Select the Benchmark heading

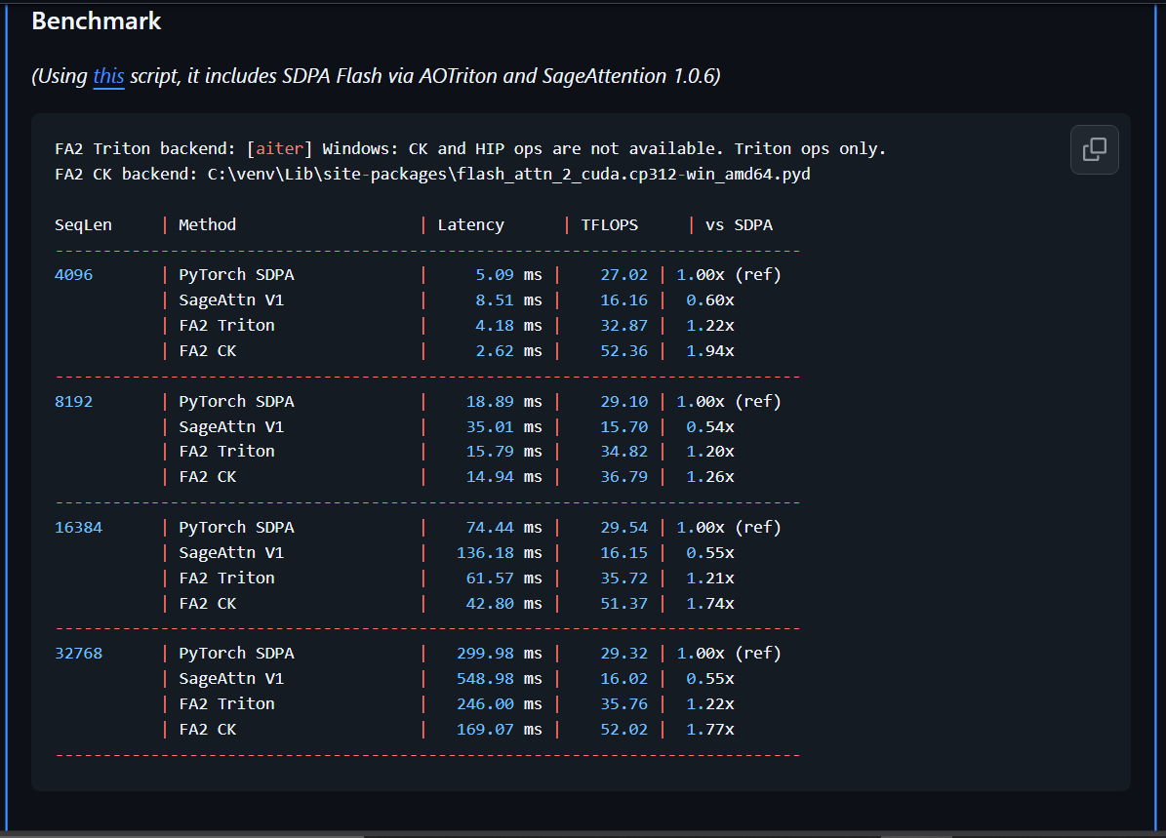tap(97, 20)
